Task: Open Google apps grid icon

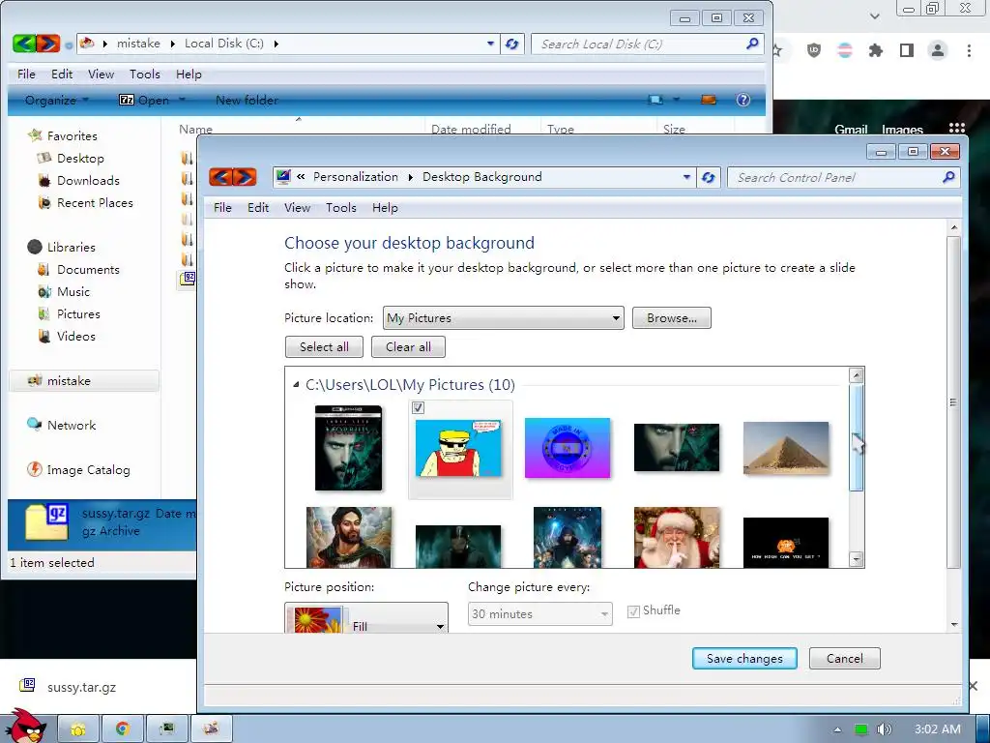Action: [x=957, y=129]
